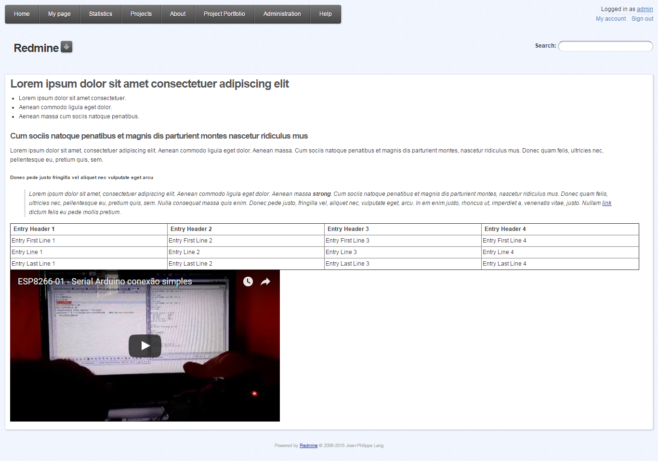Click bullet 'Lorem ipsum dolor sit amet consectetuer.'

(72, 98)
